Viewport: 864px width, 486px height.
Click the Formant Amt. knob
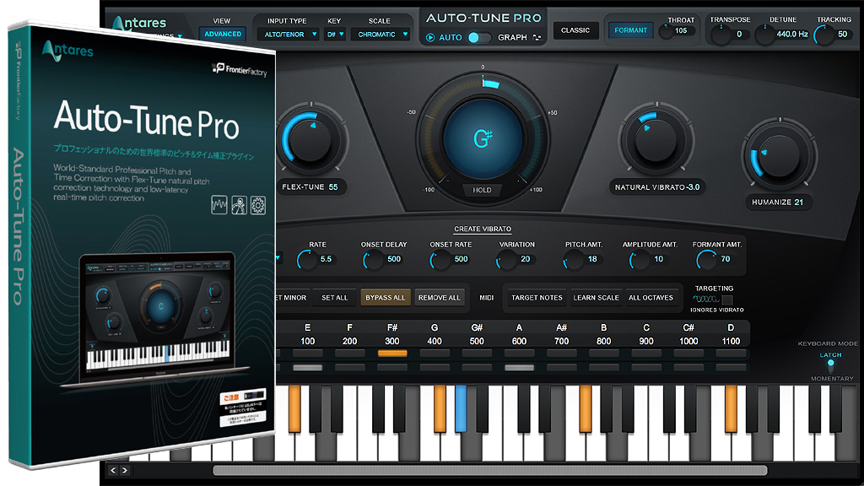tap(706, 260)
